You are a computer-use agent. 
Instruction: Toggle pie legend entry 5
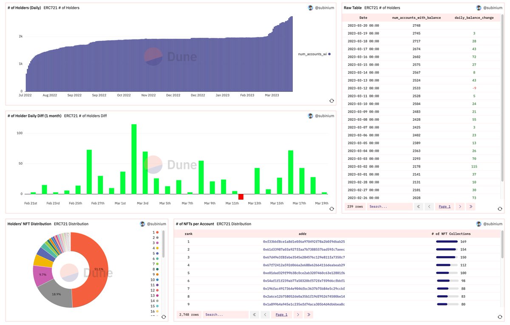(155, 254)
